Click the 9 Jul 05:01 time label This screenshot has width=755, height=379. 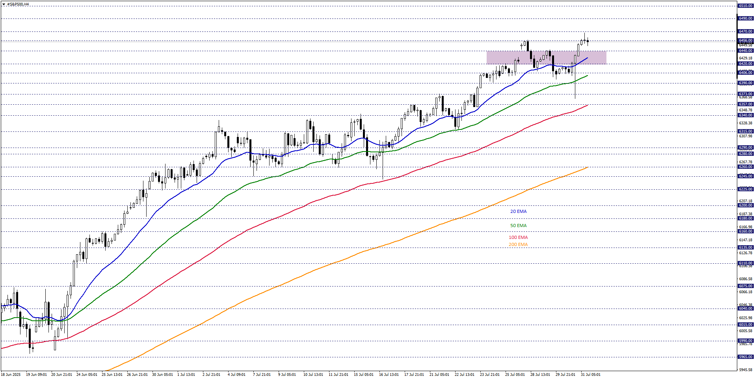[287, 375]
